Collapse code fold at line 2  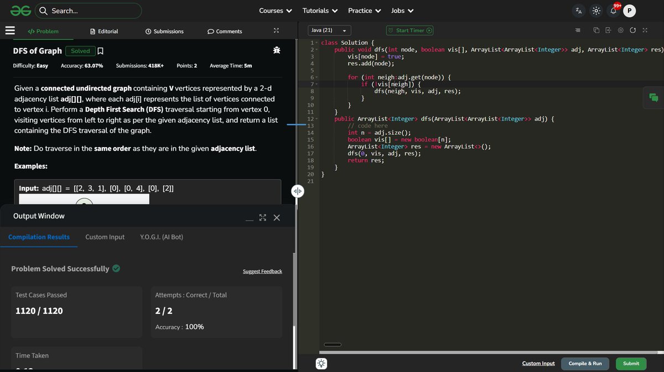(317, 50)
